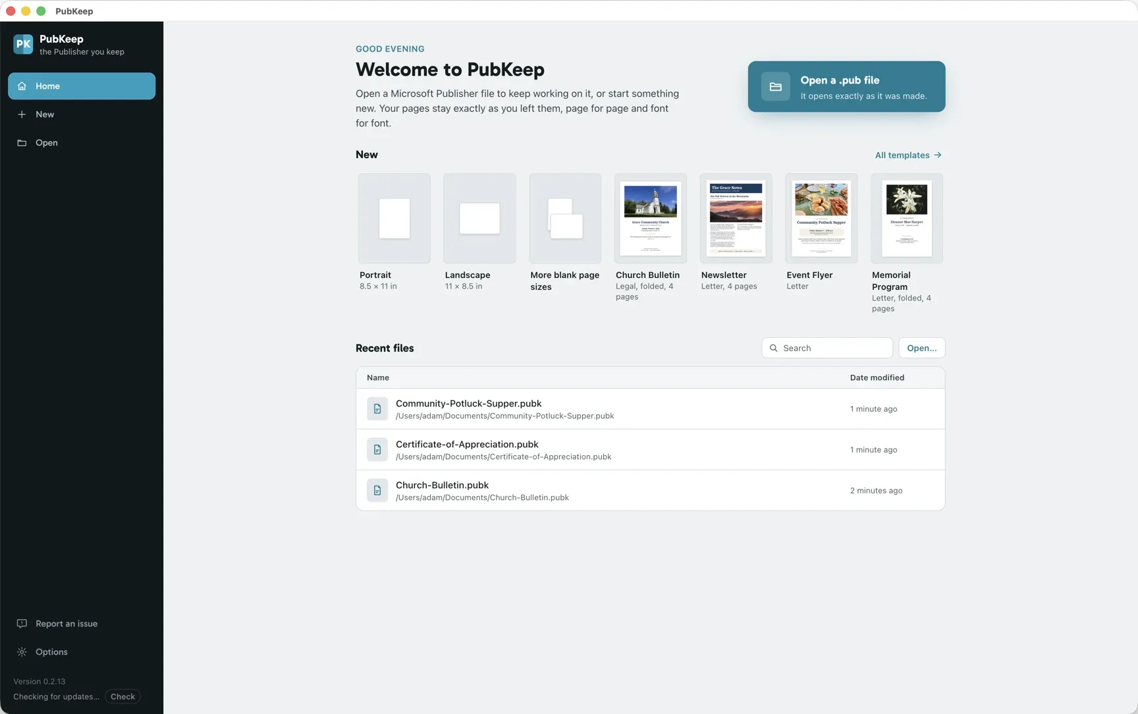The image size is (1138, 714).
Task: Click the PubKeep PK logo icon
Action: point(23,44)
